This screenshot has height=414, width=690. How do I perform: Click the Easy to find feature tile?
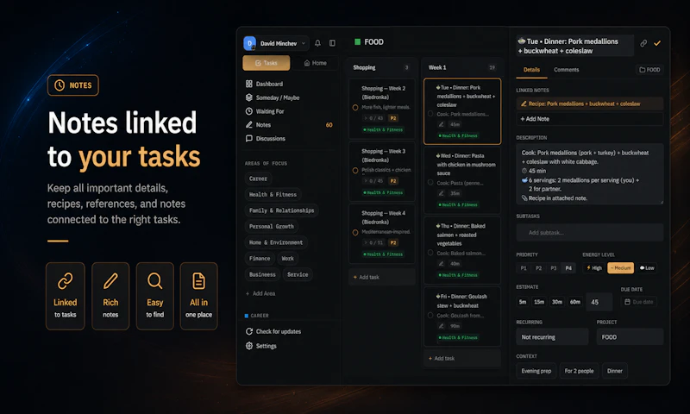(155, 296)
